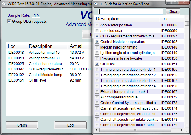Click the IDE00167 location code
Viewport: 191px width, 135px height.
coord(169,92)
